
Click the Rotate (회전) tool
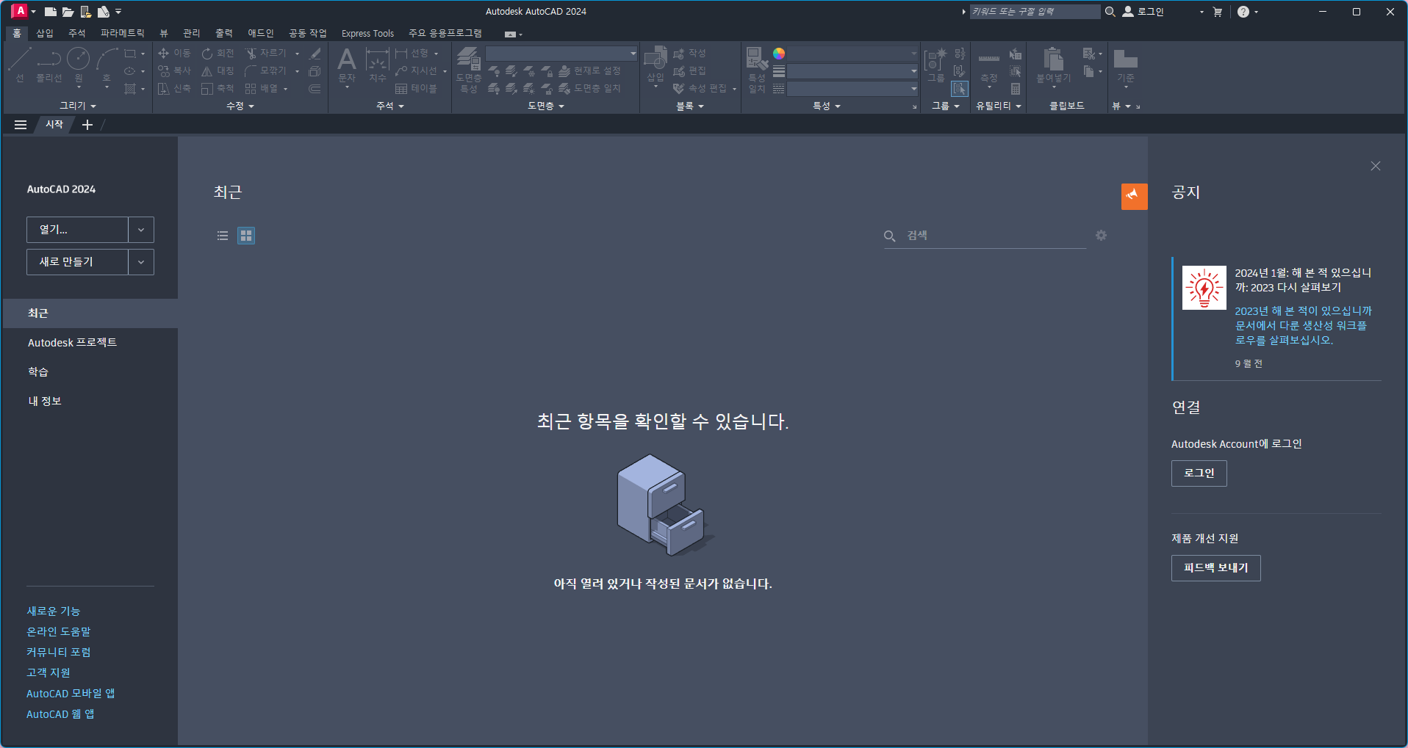coord(218,53)
